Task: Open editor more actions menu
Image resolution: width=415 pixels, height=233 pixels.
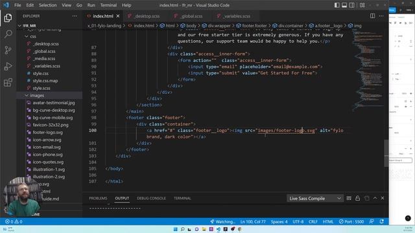Action: [x=381, y=16]
